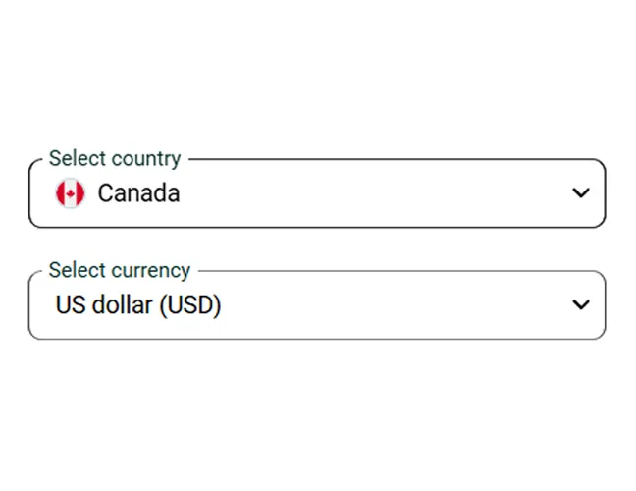Click empty area inside the currency field
The height and width of the screenshot is (491, 636).
[393, 305]
